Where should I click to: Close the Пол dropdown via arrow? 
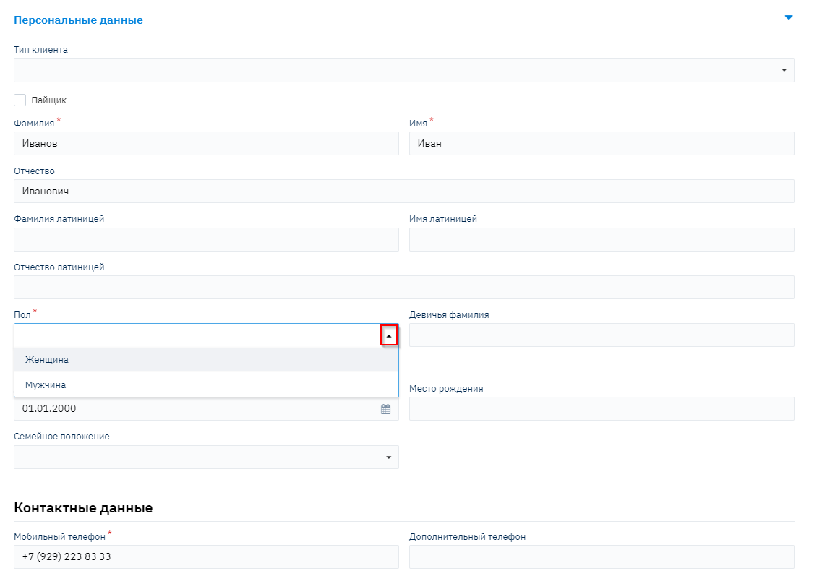coord(389,335)
